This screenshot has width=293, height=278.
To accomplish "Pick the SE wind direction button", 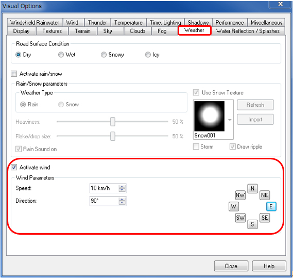I will [264, 218].
